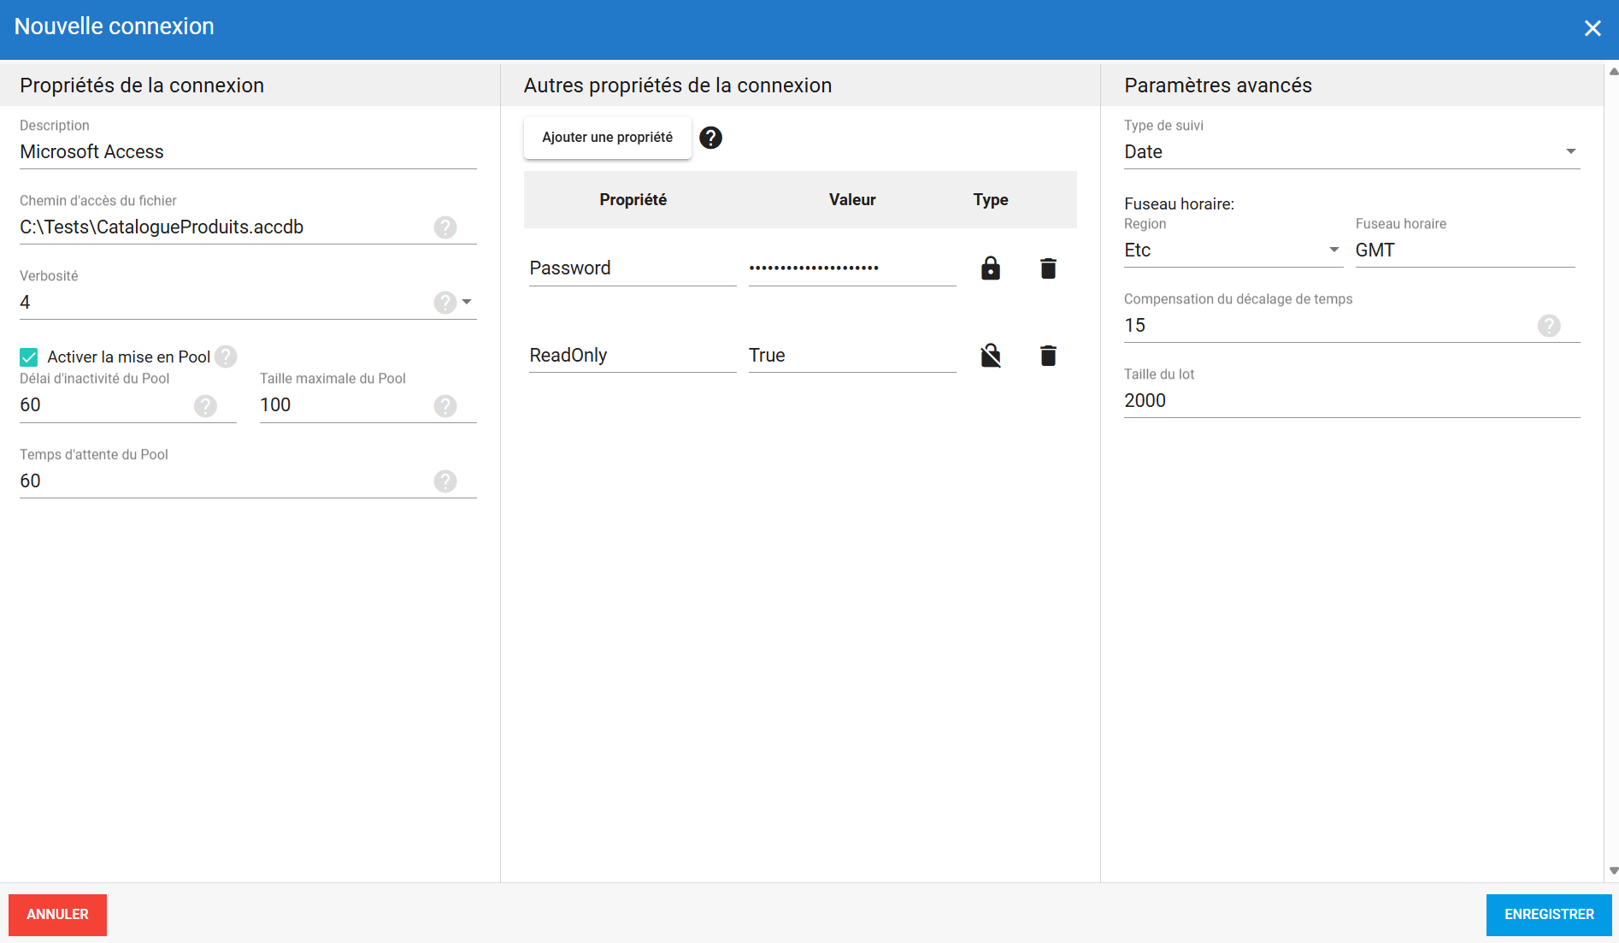1619x943 pixels.
Task: Delete the ReadOnly property row
Action: pos(1048,356)
